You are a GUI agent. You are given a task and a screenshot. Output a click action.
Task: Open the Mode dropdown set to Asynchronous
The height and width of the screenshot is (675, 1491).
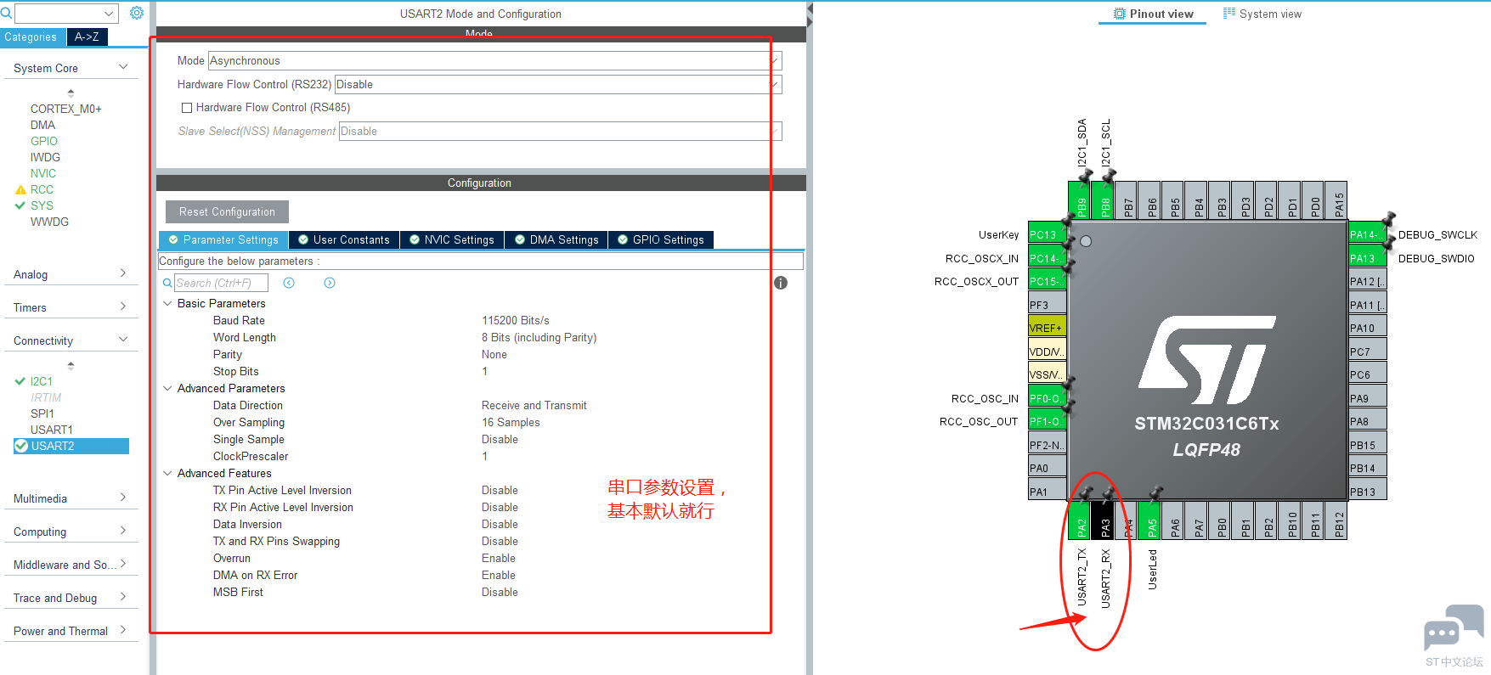click(x=494, y=61)
